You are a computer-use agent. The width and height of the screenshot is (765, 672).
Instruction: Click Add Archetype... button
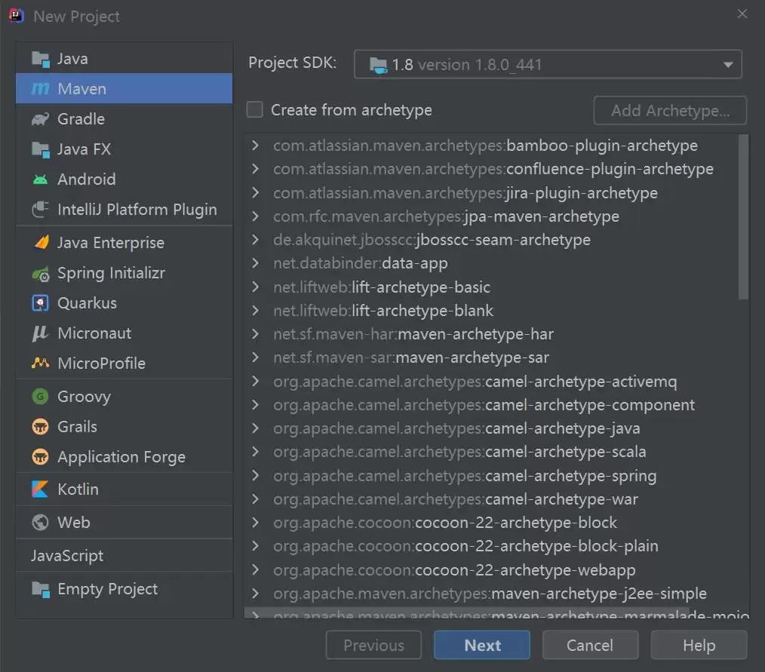(671, 111)
